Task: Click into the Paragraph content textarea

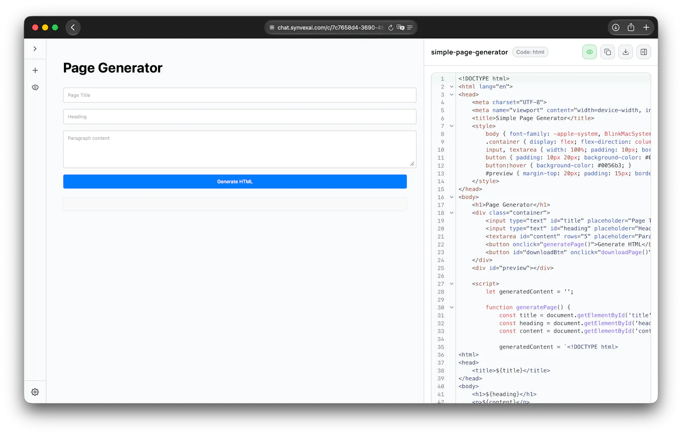Action: (240, 149)
